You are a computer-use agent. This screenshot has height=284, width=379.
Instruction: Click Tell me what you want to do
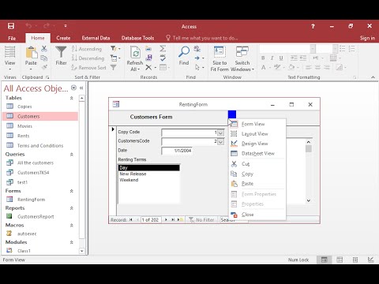point(202,38)
